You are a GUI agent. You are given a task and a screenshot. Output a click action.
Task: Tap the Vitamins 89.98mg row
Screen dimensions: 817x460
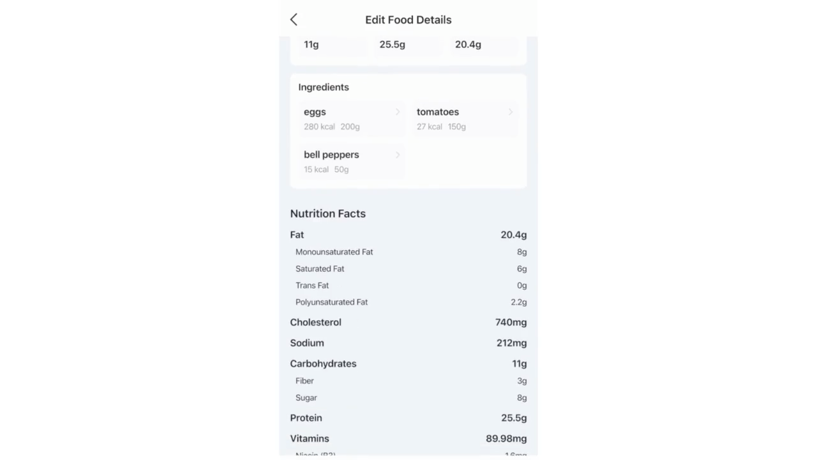(408, 438)
